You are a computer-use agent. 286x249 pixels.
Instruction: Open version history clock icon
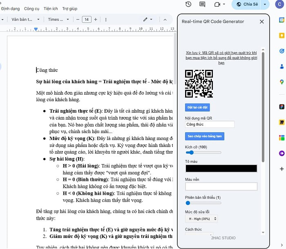pyautogui.click(x=188, y=4)
